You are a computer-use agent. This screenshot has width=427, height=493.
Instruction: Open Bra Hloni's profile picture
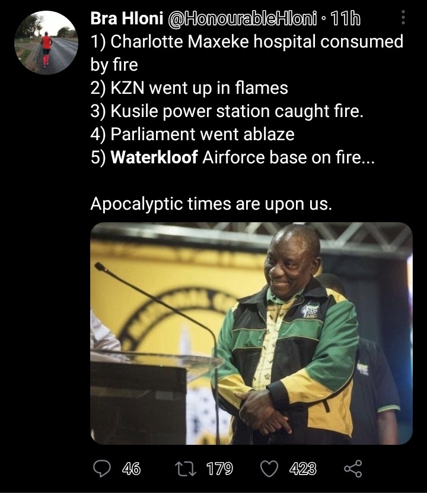46,43
